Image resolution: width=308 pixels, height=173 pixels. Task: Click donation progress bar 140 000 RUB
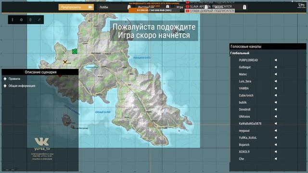154,10
